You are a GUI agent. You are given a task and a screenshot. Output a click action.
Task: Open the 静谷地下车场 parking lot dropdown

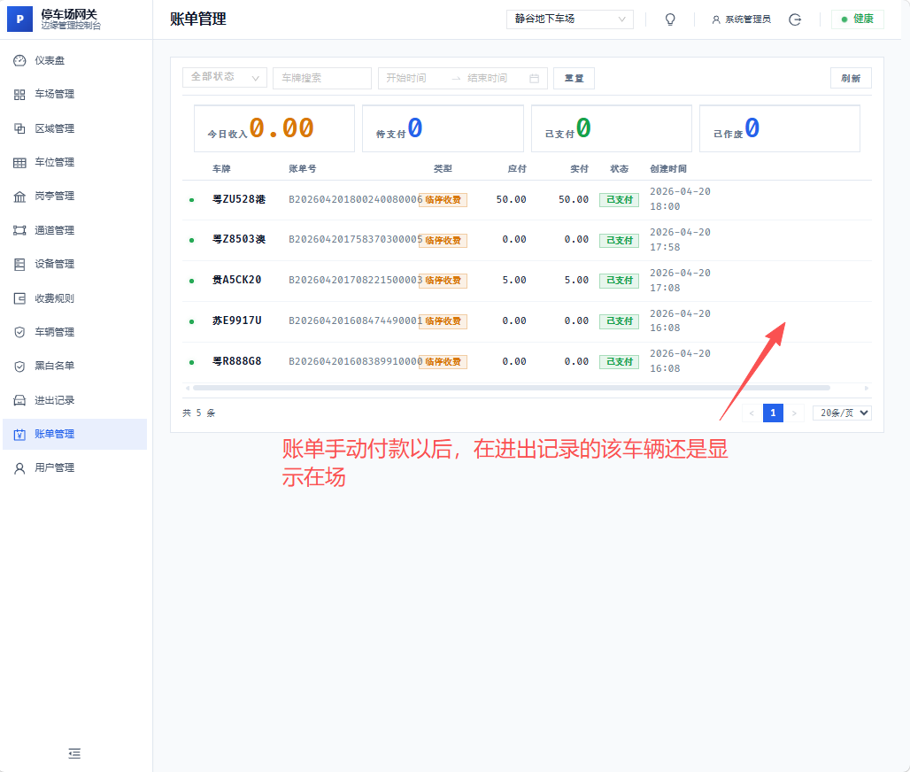tap(569, 19)
